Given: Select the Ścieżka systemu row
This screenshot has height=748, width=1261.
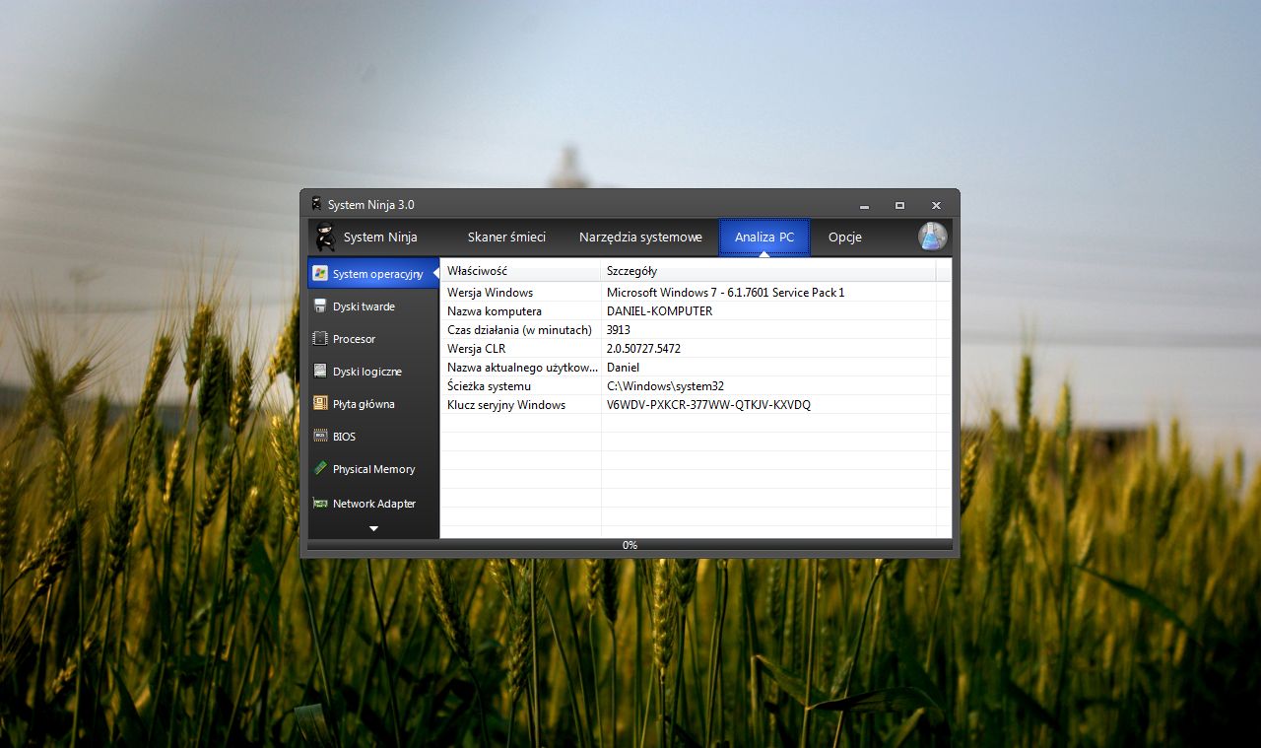Looking at the screenshot, I should click(x=696, y=386).
